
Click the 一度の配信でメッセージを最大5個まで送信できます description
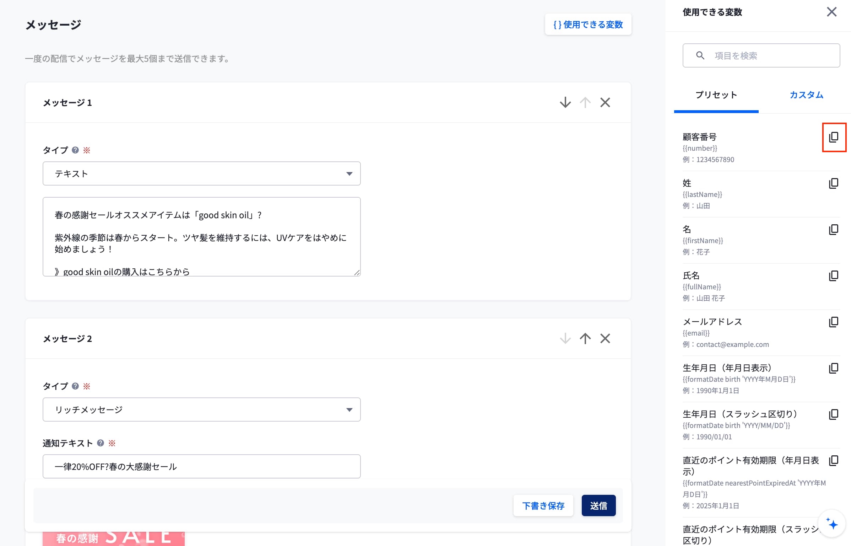pos(128,59)
